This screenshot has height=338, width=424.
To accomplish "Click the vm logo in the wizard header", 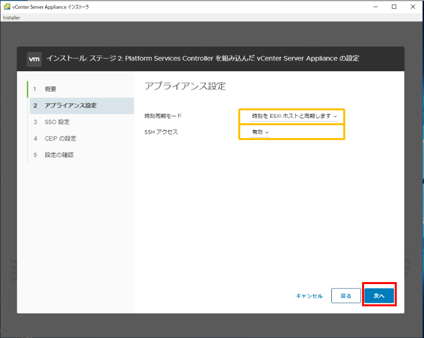I will pyautogui.click(x=34, y=59).
